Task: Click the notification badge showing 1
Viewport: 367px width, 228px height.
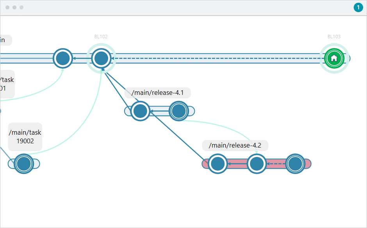Action: tap(358, 7)
